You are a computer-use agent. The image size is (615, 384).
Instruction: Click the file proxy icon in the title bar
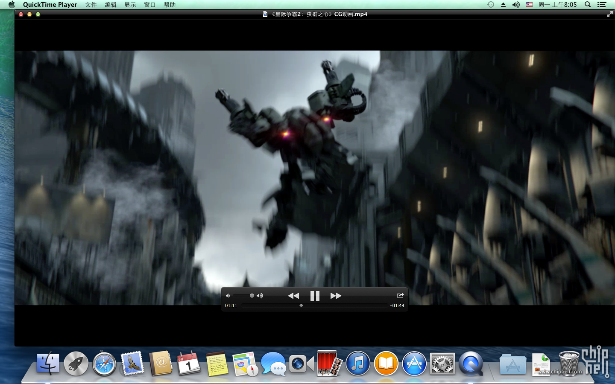tap(265, 14)
